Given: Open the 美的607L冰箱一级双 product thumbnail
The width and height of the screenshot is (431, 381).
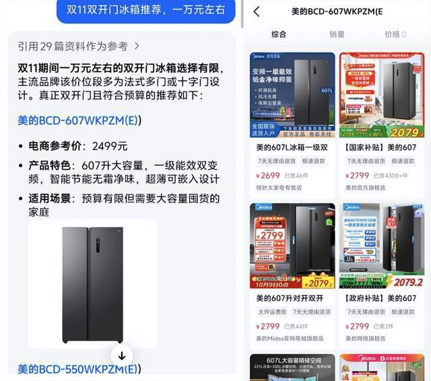Looking at the screenshot, I should [x=292, y=95].
